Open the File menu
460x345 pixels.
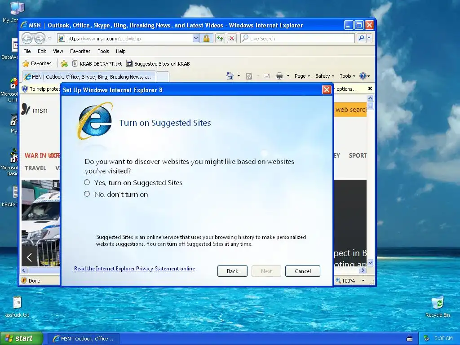coord(27,51)
